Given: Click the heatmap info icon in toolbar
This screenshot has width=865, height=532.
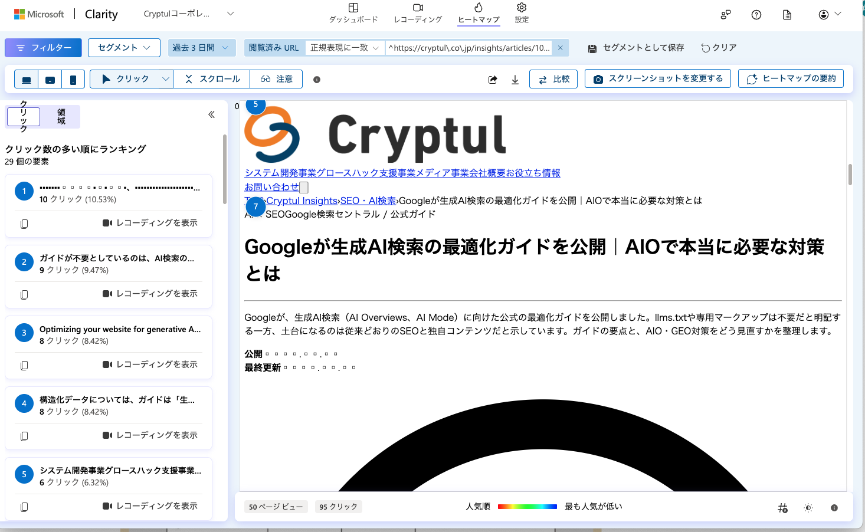Looking at the screenshot, I should pos(317,80).
